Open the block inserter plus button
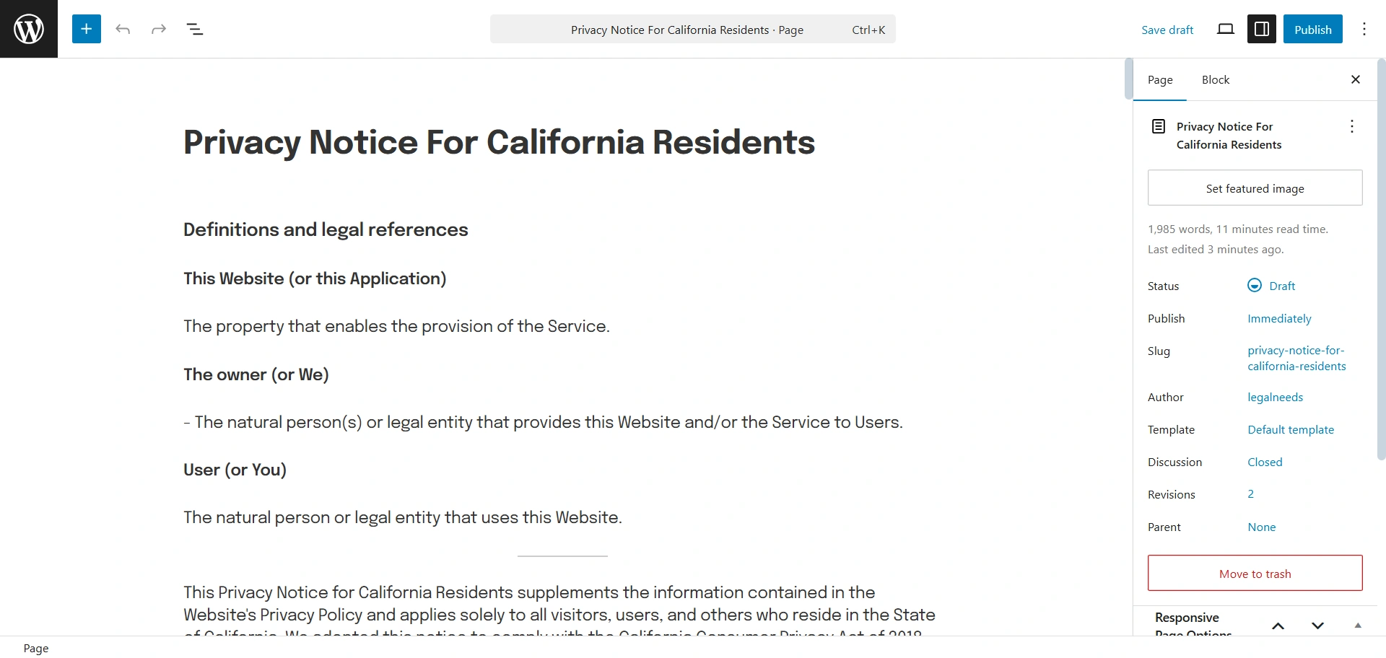1386x658 pixels. click(87, 29)
